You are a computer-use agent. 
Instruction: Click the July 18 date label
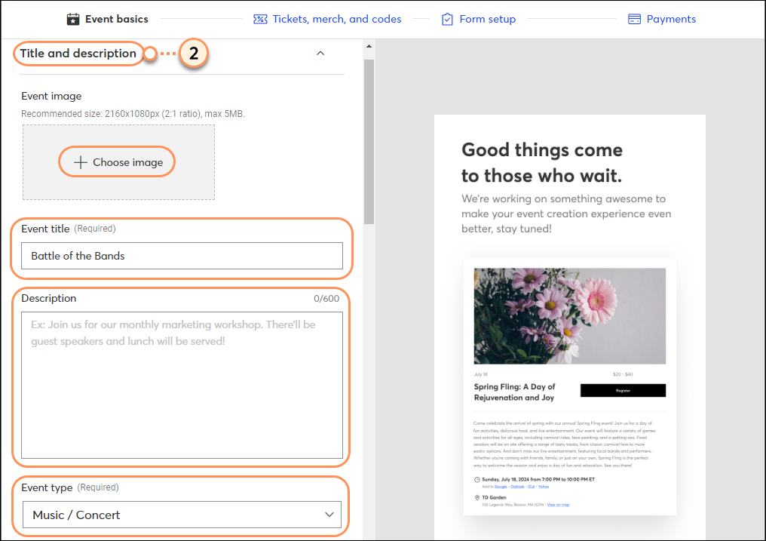[481, 374]
